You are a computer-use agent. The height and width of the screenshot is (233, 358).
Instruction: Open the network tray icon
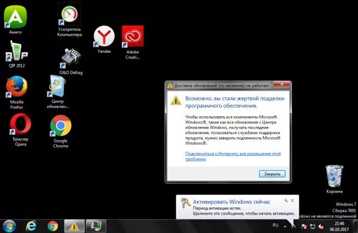click(x=312, y=226)
